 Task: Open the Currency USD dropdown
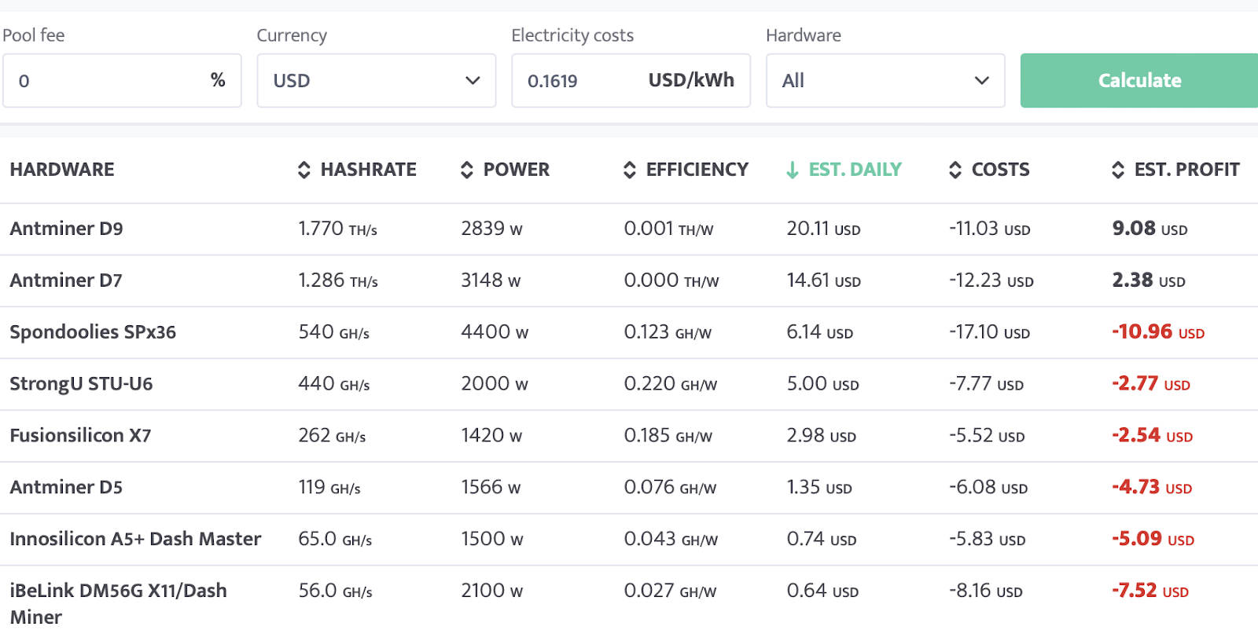pyautogui.click(x=377, y=80)
